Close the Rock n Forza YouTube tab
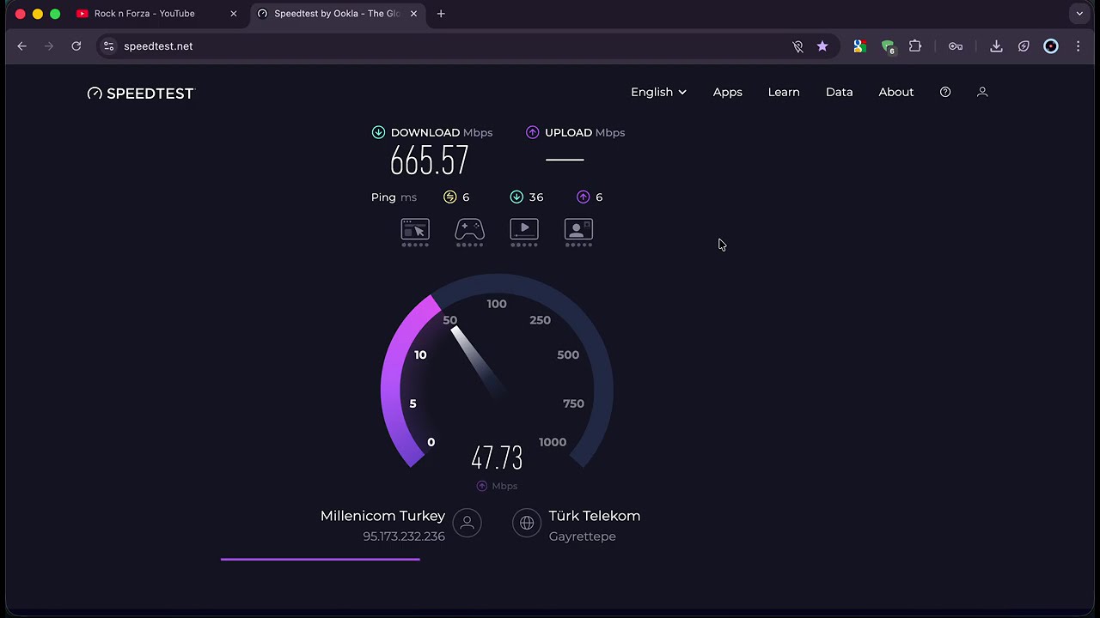 click(233, 14)
